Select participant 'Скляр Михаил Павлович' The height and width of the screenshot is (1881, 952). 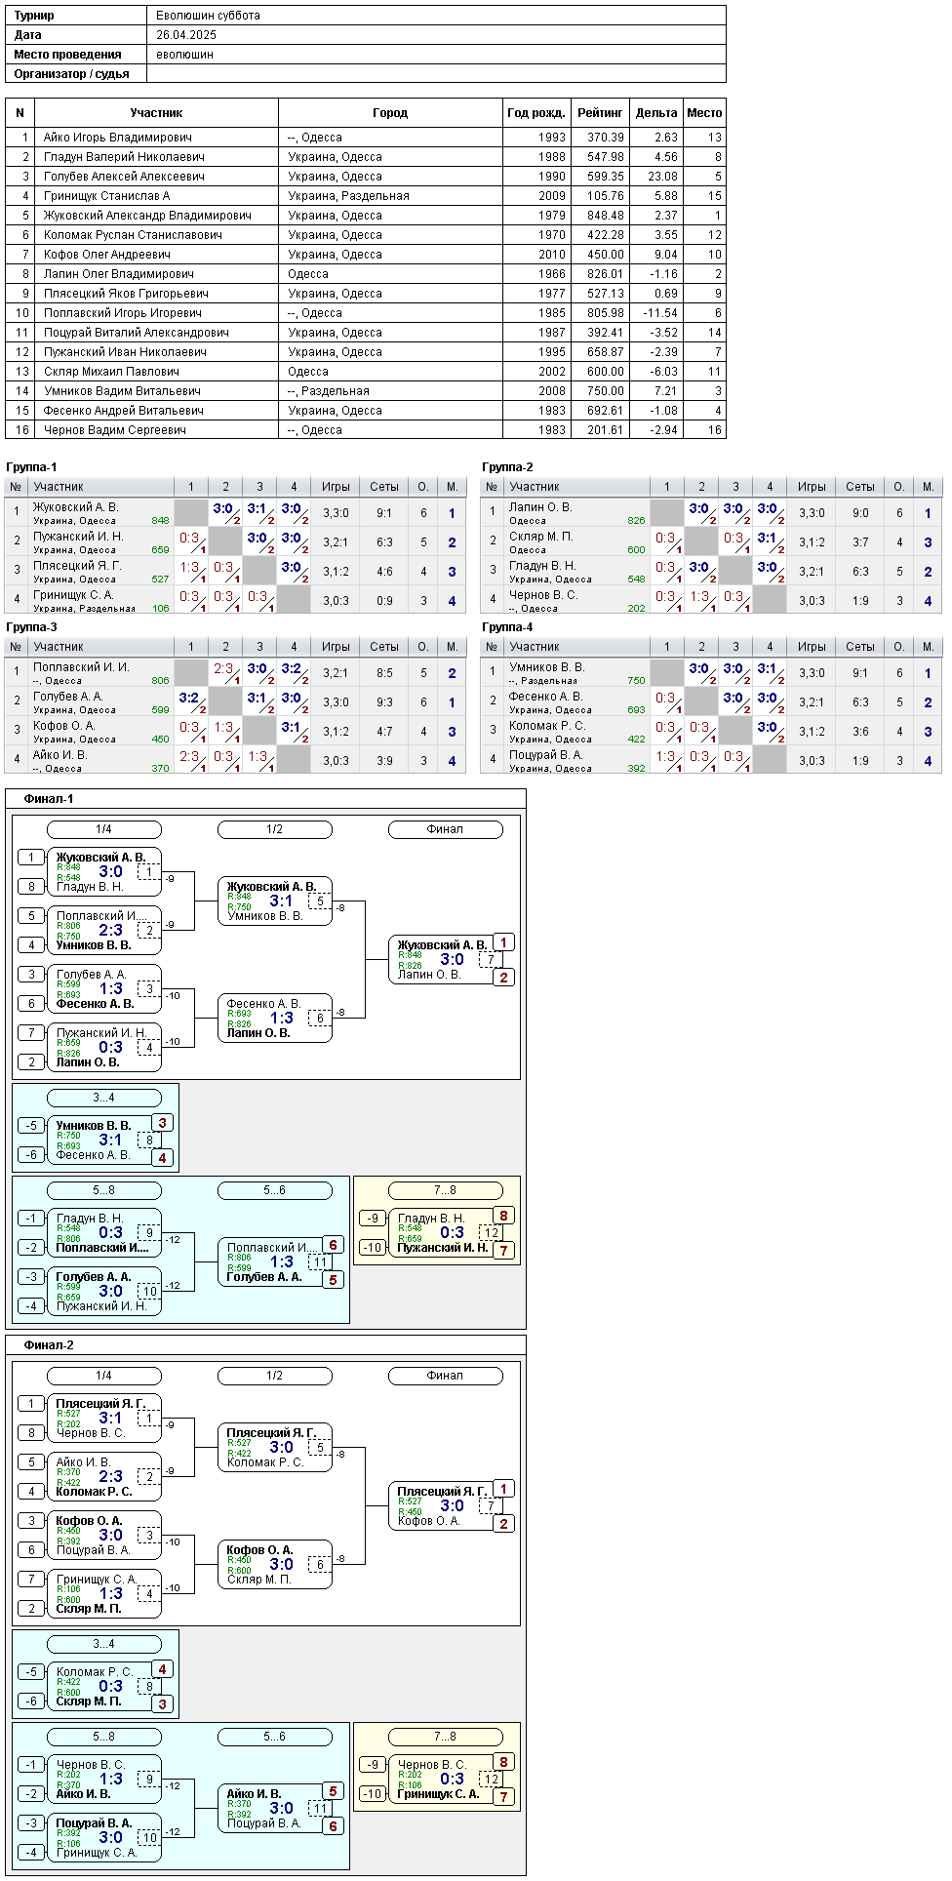[111, 372]
